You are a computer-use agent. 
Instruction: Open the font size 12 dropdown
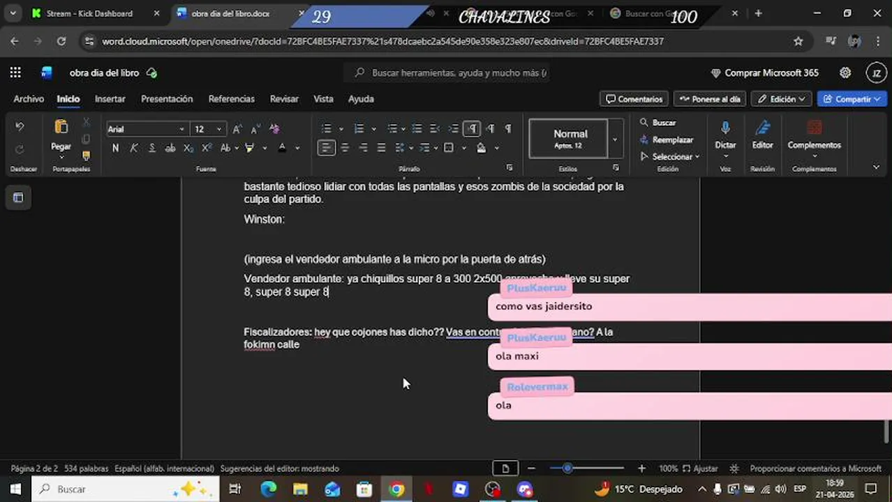point(218,129)
